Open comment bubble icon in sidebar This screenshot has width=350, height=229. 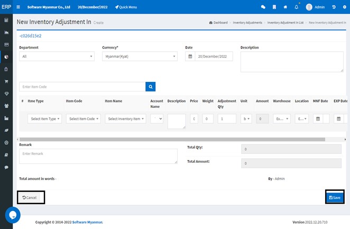(6, 167)
